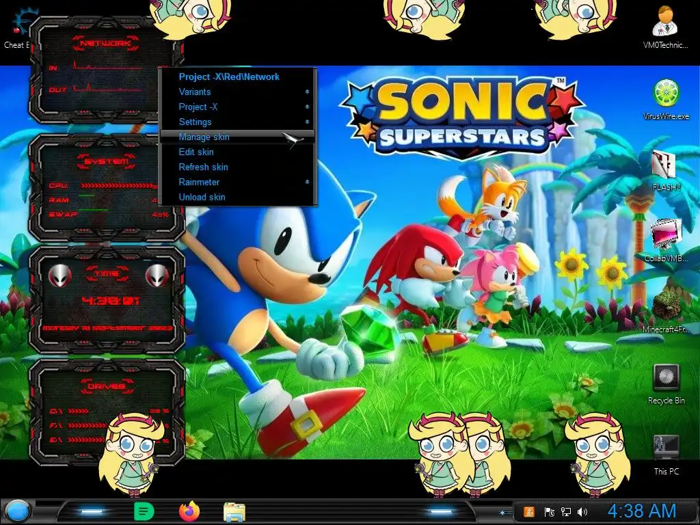The image size is (700, 525).
Task: Click the left glowing taskbar light
Action: coord(92,511)
